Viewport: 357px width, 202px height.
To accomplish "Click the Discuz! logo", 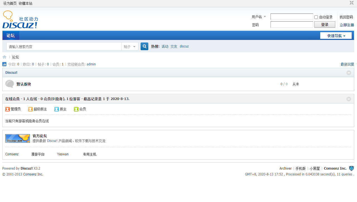I will (x=20, y=20).
